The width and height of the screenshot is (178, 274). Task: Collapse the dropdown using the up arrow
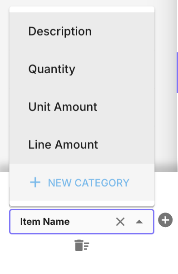point(139,222)
